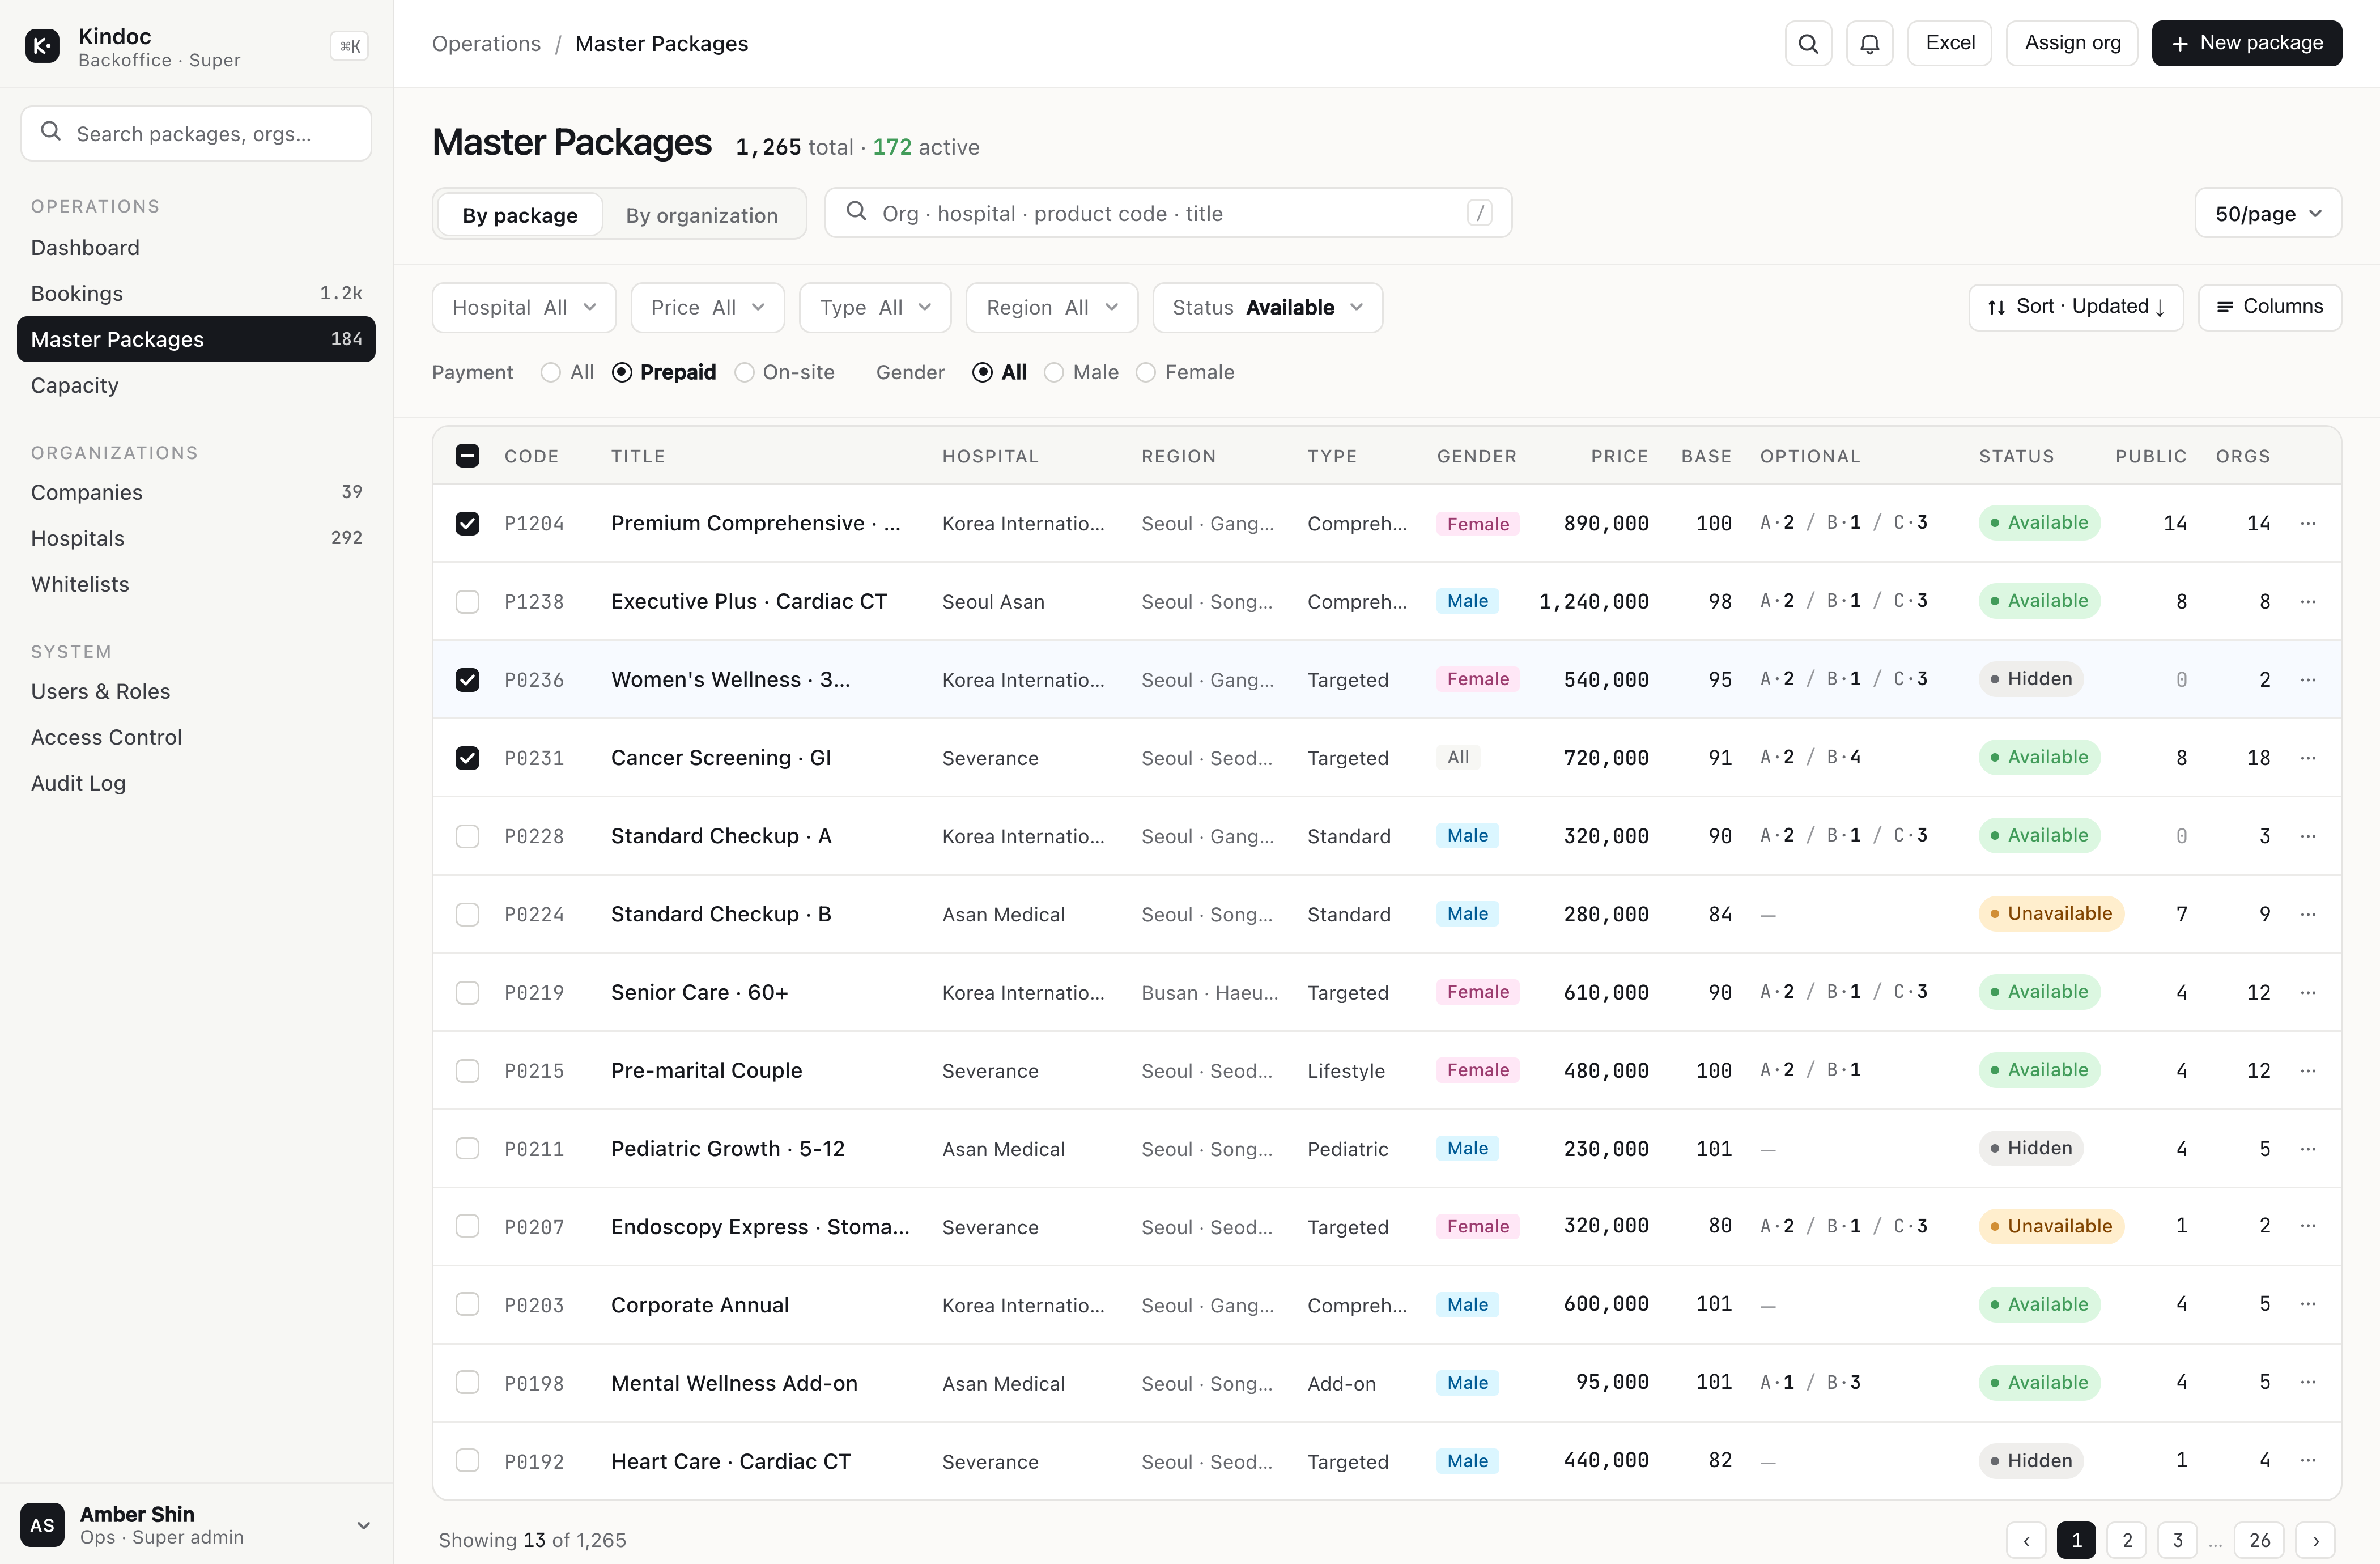
Task: Open Bookings in sidebar
Action: point(196,293)
